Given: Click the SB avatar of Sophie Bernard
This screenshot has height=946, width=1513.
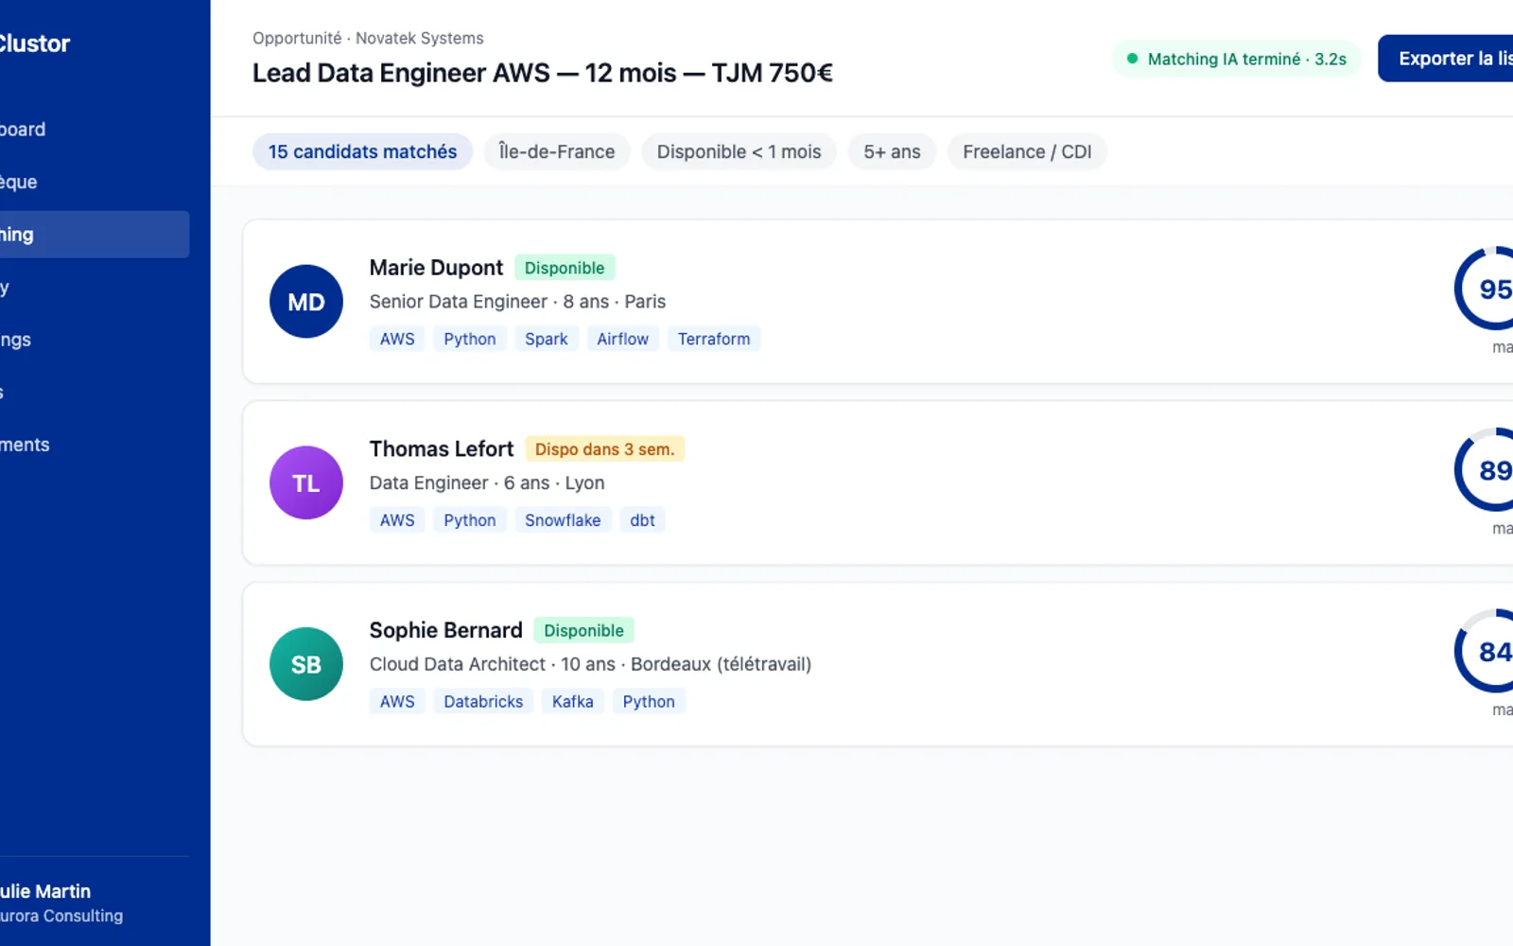Looking at the screenshot, I should (305, 664).
